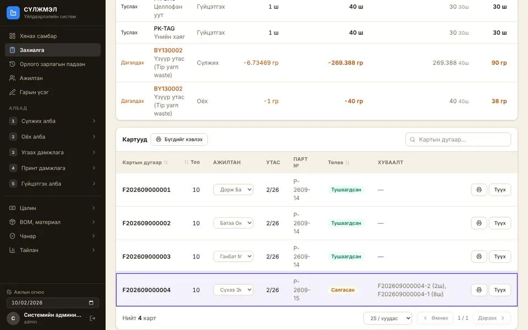Click the Ажлын огноо date field
This screenshot has height=330, width=528.
pyautogui.click(x=53, y=302)
